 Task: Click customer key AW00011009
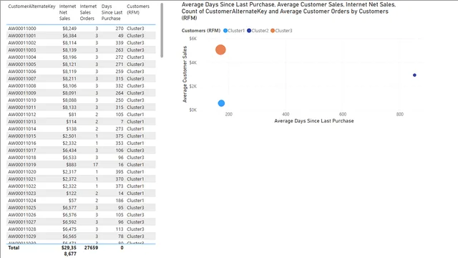click(x=22, y=93)
